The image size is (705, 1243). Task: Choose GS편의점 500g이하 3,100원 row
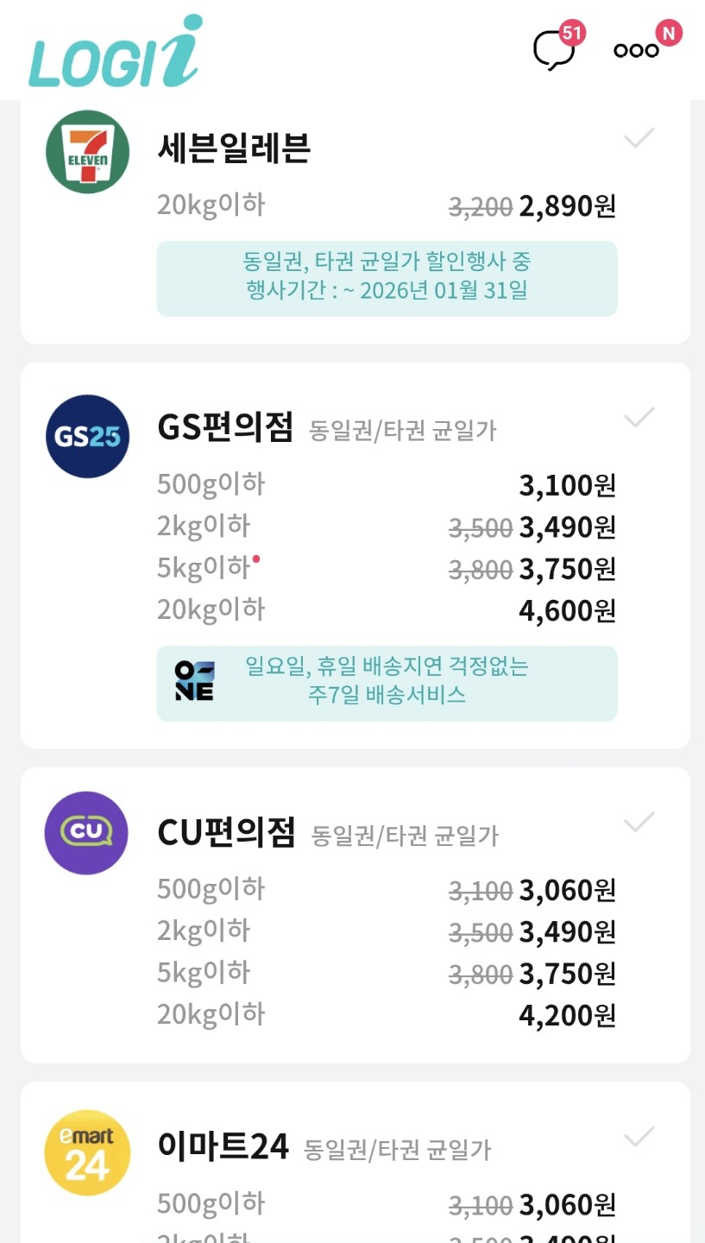pos(386,485)
